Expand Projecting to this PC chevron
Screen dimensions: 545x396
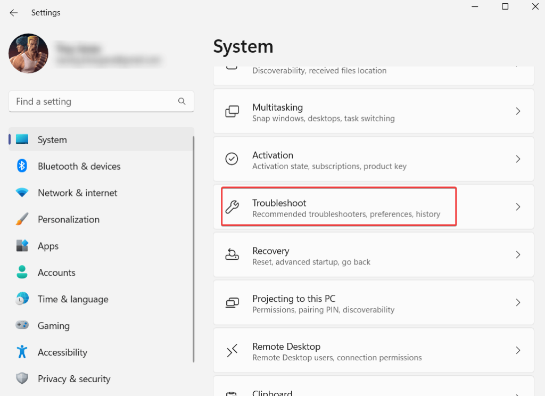pos(518,302)
